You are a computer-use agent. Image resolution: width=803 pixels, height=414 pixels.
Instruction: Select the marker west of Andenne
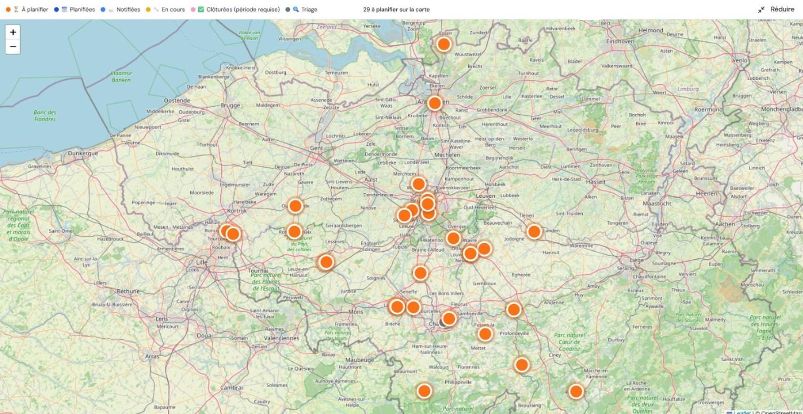click(513, 309)
